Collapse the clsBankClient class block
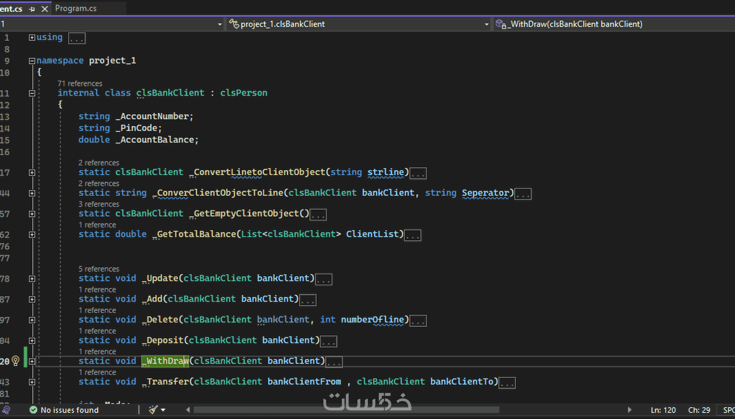Screen dimensions: 735x419 click(x=32, y=93)
